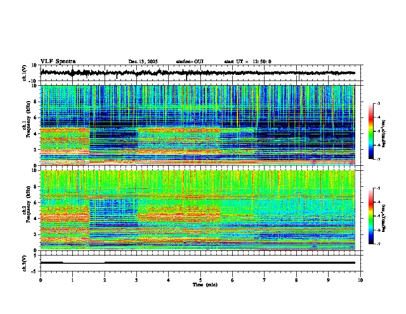This screenshot has width=406, height=314.
Task: Click the "station=OUI" header label
Action: click(x=190, y=62)
